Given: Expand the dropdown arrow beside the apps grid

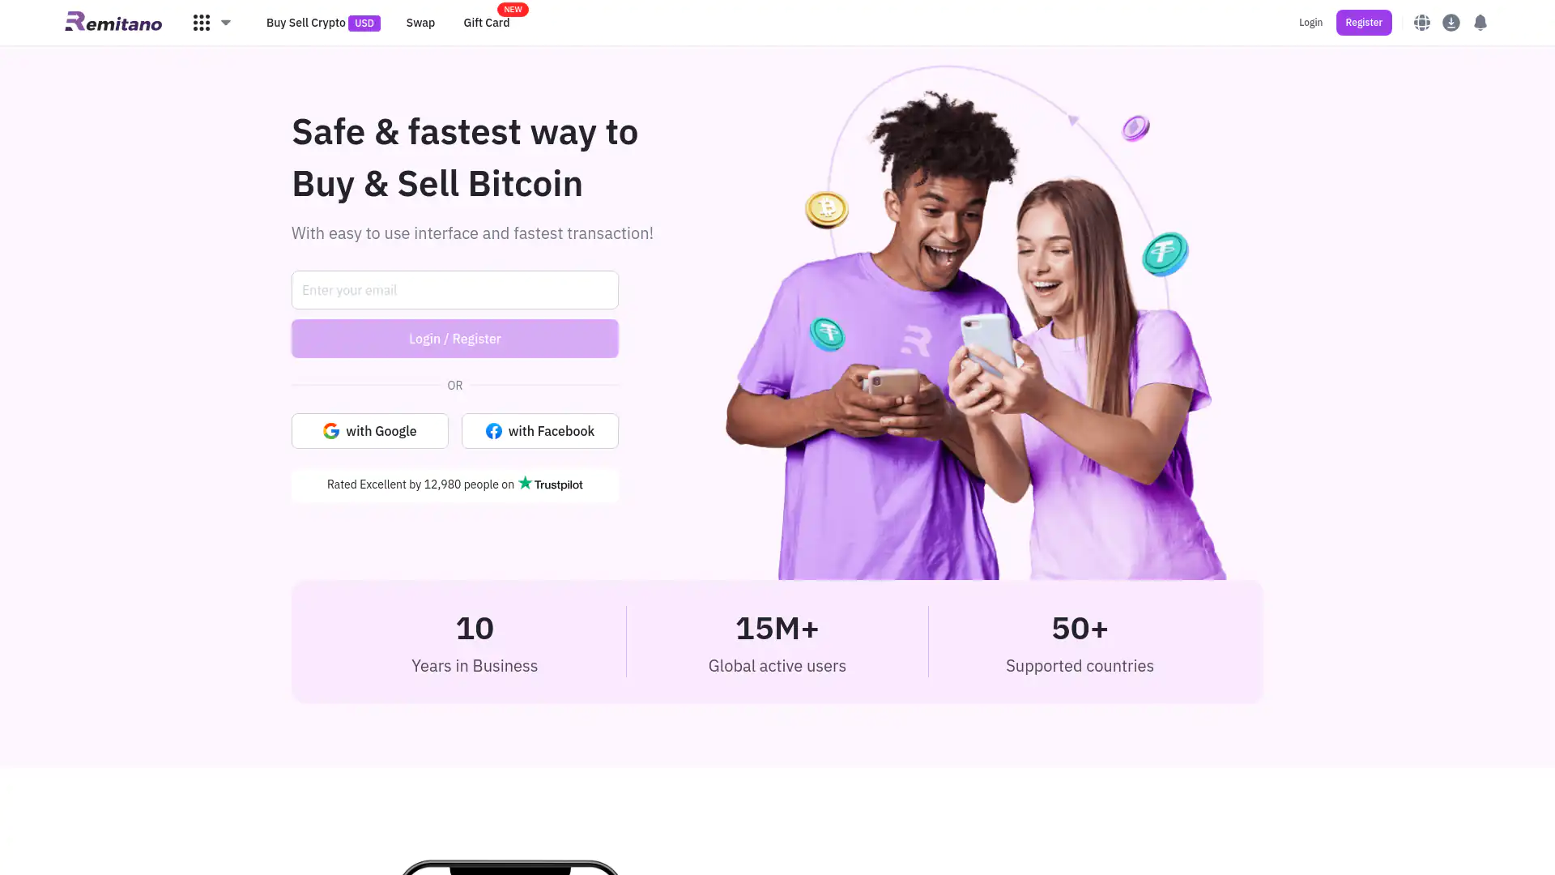Looking at the screenshot, I should 226,23.
